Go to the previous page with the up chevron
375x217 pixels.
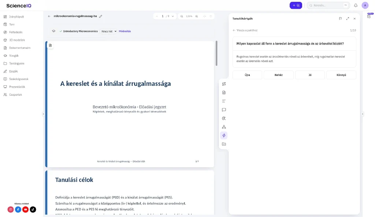click(x=157, y=16)
